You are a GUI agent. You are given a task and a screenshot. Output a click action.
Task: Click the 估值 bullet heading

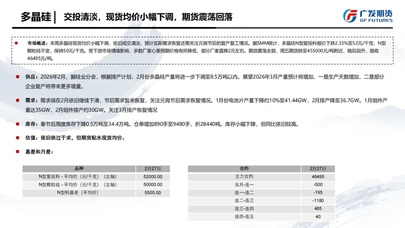click(31, 138)
